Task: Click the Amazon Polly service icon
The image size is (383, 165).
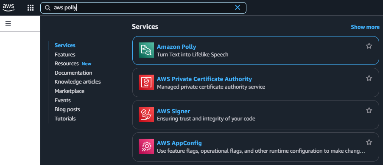Action: coord(146,50)
